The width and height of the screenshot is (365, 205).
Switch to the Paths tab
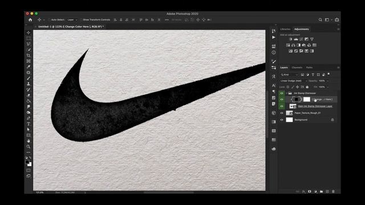(x=309, y=67)
